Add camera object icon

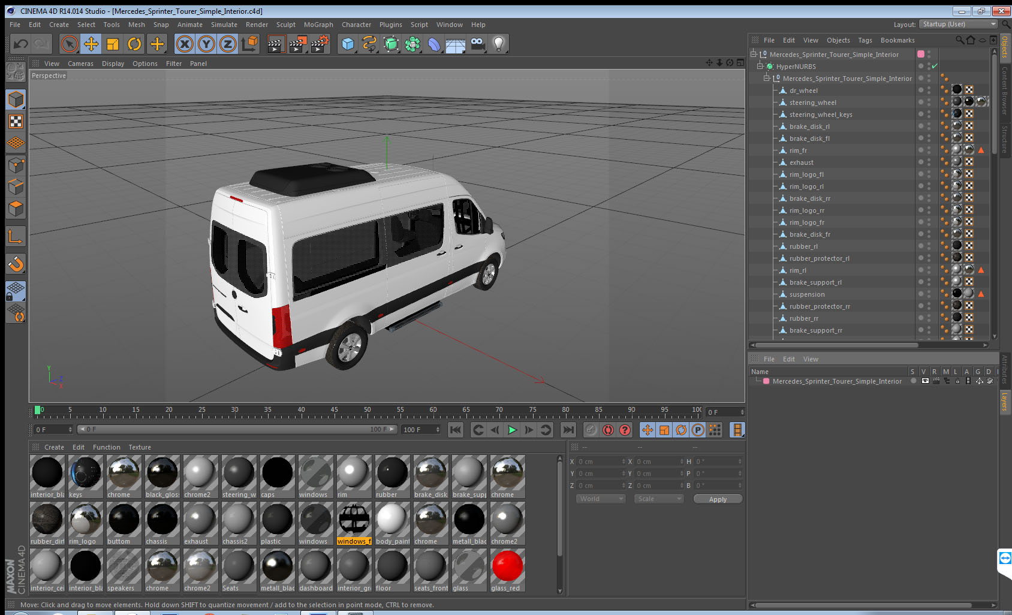477,44
